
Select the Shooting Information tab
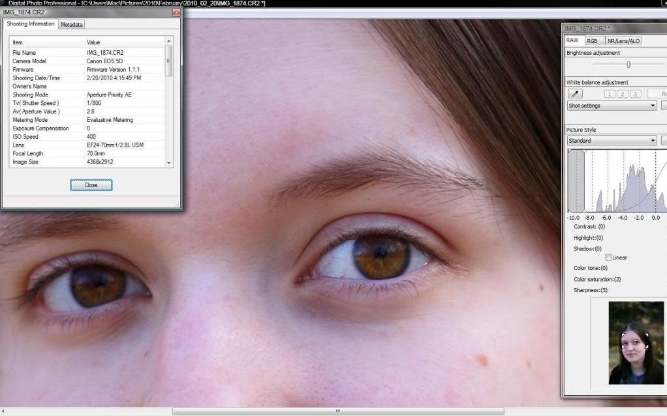click(x=29, y=23)
